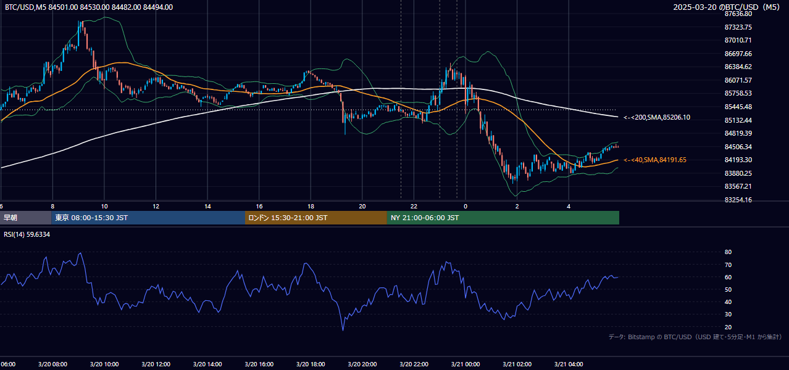Click hour label 10 under the price chart
789x370 pixels.
104,207
